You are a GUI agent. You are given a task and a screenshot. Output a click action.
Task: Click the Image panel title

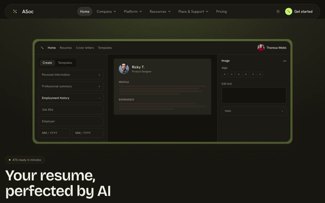225,61
